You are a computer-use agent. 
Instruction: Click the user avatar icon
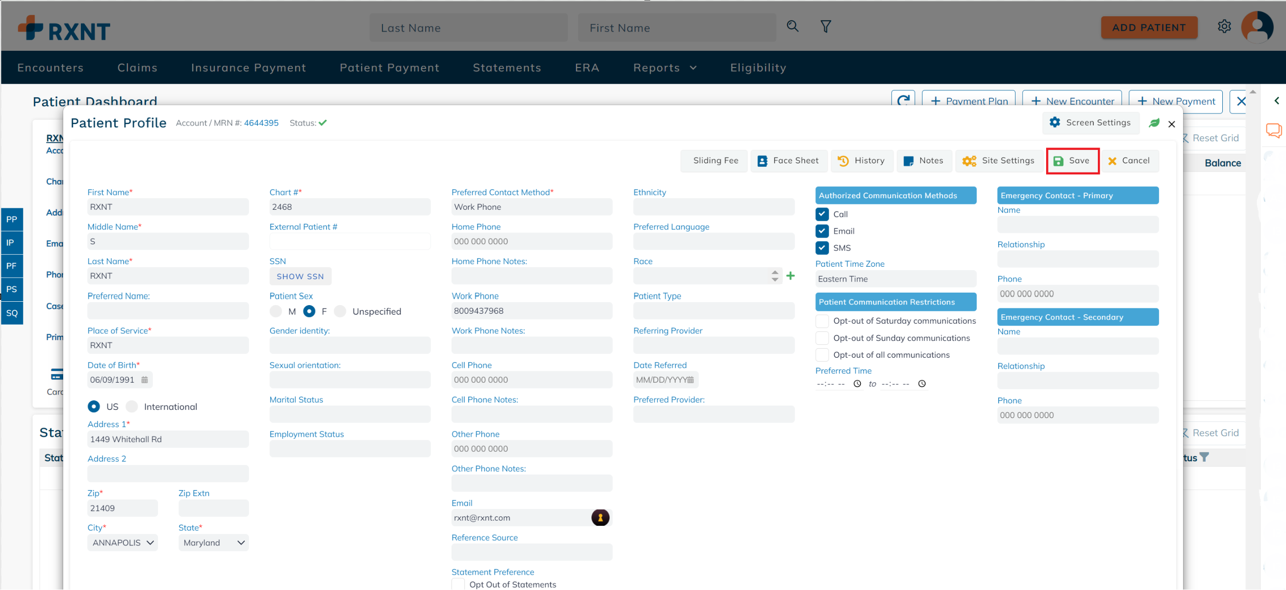[1256, 27]
